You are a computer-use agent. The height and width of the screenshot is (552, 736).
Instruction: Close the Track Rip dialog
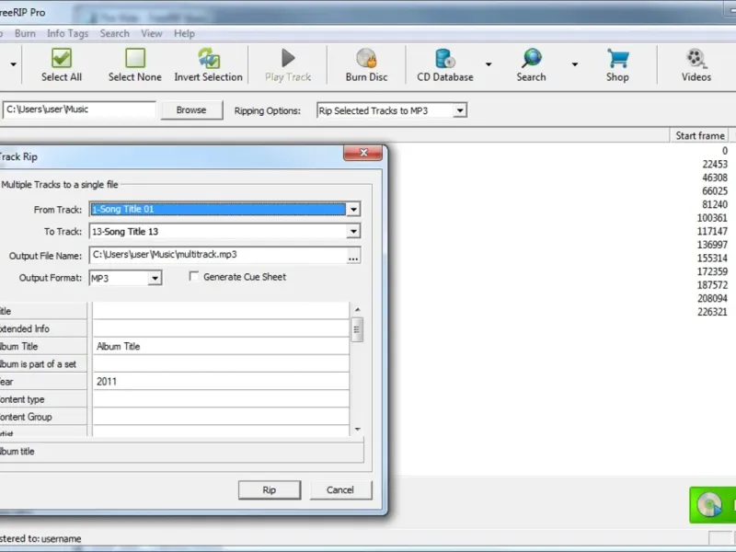point(362,153)
